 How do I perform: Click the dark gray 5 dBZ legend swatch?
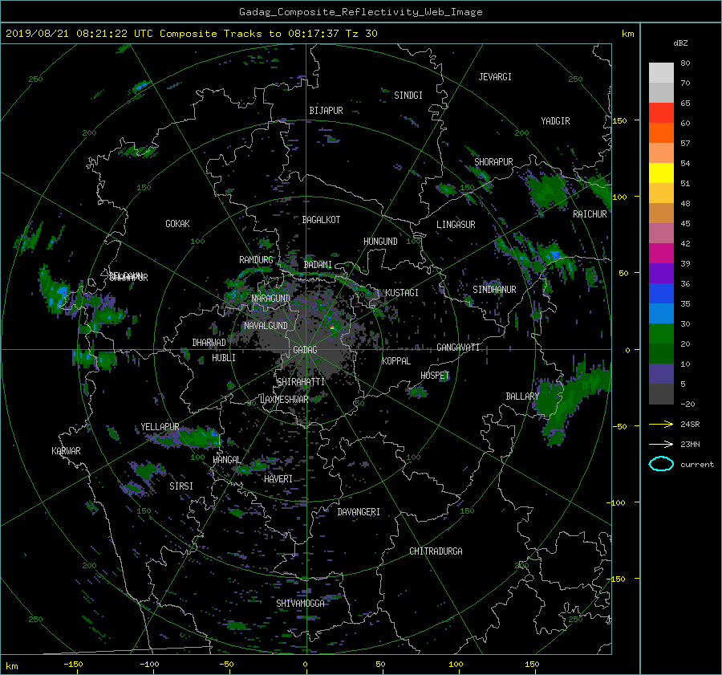(661, 393)
